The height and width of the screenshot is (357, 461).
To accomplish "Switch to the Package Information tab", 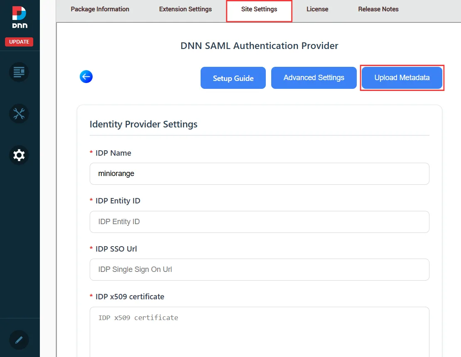I will click(100, 9).
